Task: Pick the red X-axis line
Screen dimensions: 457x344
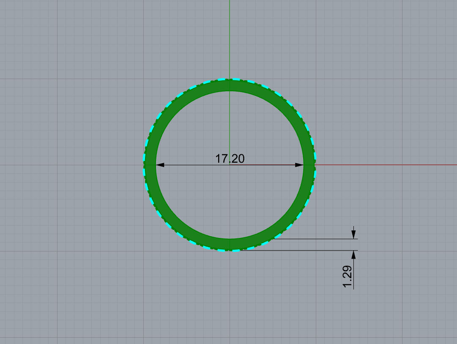Action: [x=386, y=165]
